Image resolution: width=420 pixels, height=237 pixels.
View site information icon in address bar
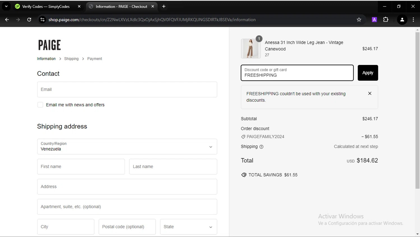[42, 20]
